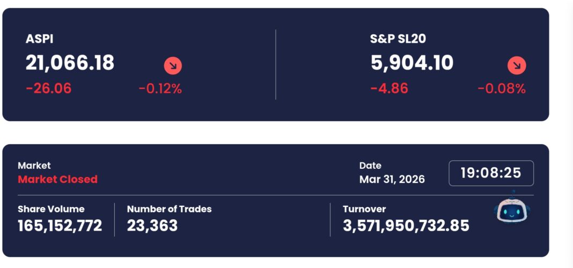Click the turnover amount 3,571,950,732.85
Viewport: 573px width, 268px height.
pos(406,226)
